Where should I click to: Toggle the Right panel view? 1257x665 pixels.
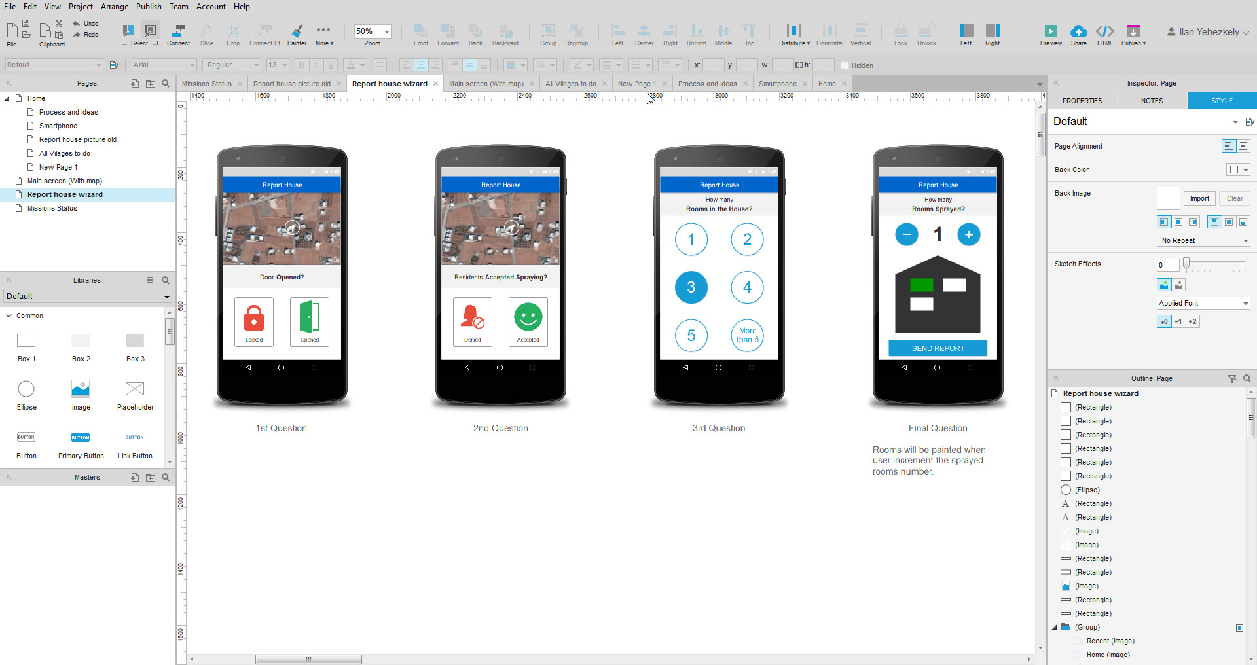[x=993, y=35]
